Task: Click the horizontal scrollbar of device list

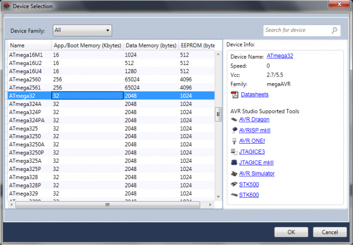Action: [x=107, y=205]
